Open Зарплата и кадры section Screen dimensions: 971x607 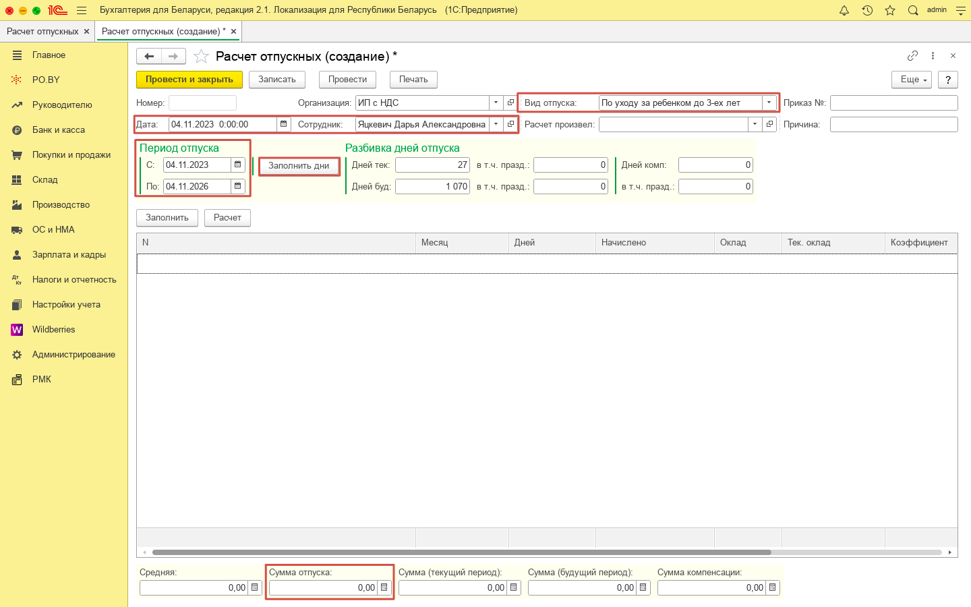point(69,255)
